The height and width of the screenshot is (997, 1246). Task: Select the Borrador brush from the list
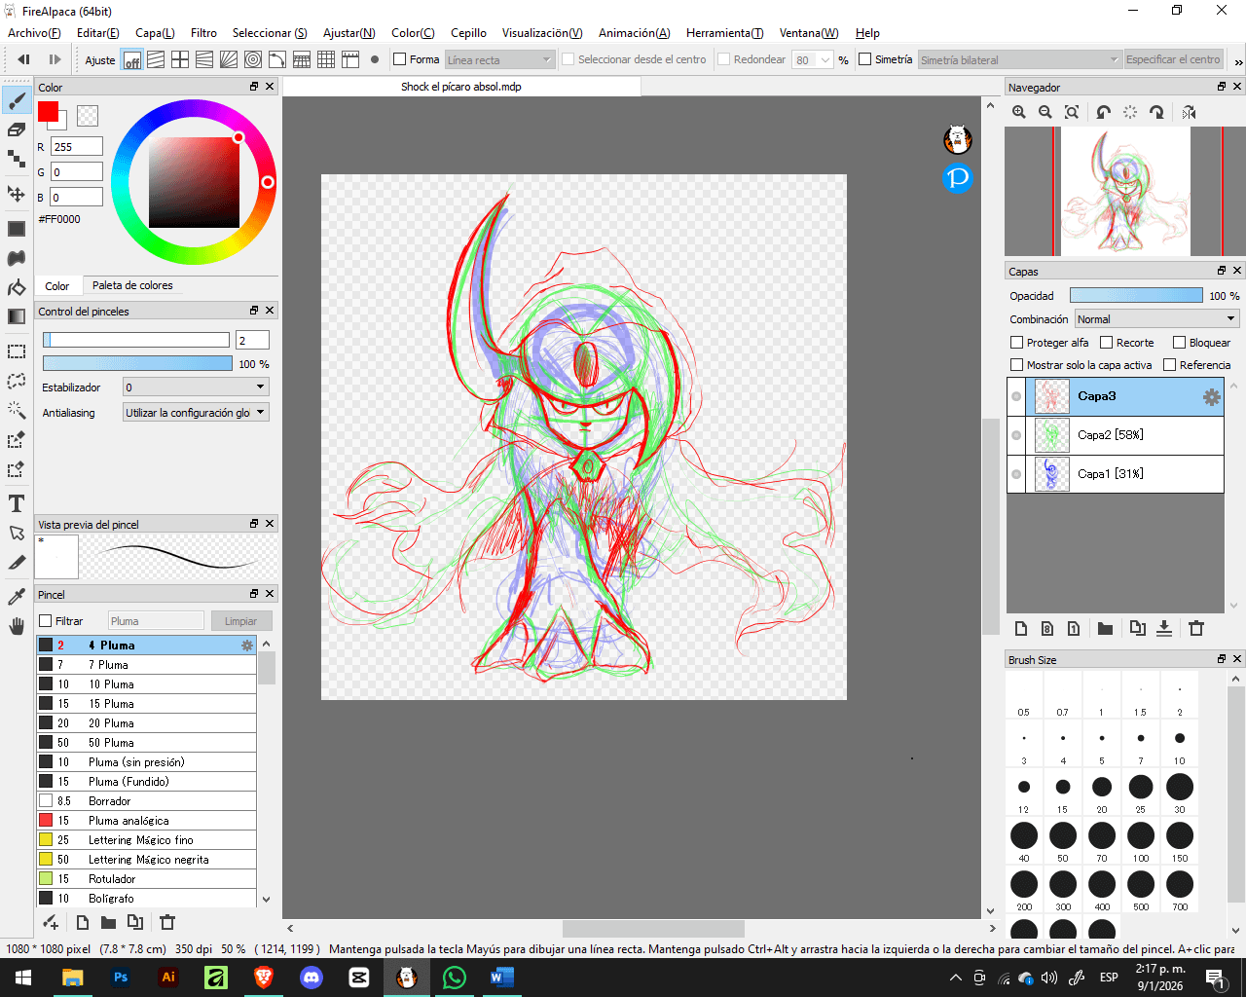[109, 801]
